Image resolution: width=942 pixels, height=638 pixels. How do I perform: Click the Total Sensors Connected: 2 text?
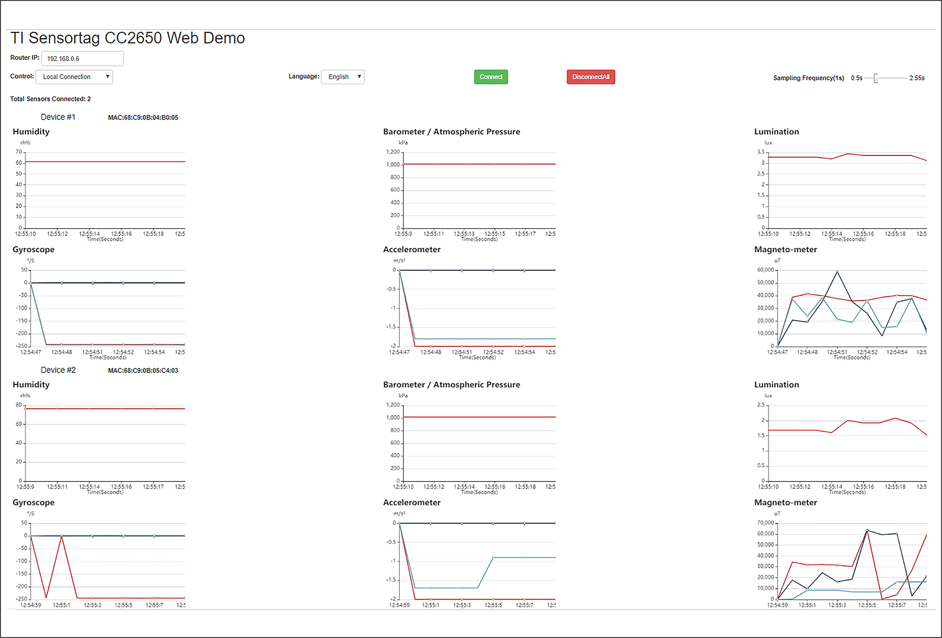pos(51,99)
